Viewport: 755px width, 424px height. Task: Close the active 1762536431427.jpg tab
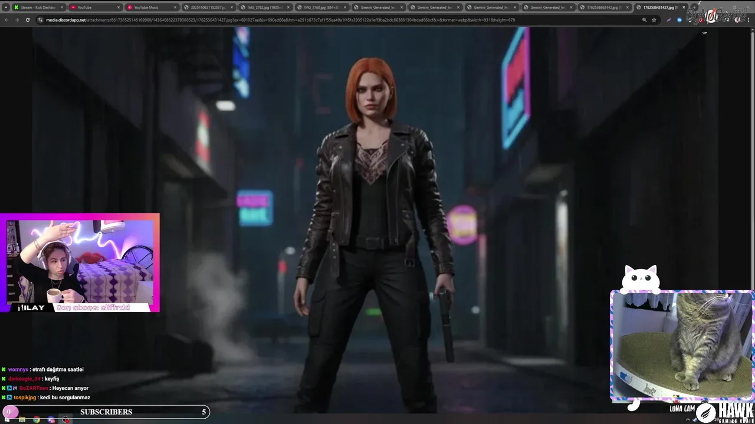pyautogui.click(x=684, y=8)
